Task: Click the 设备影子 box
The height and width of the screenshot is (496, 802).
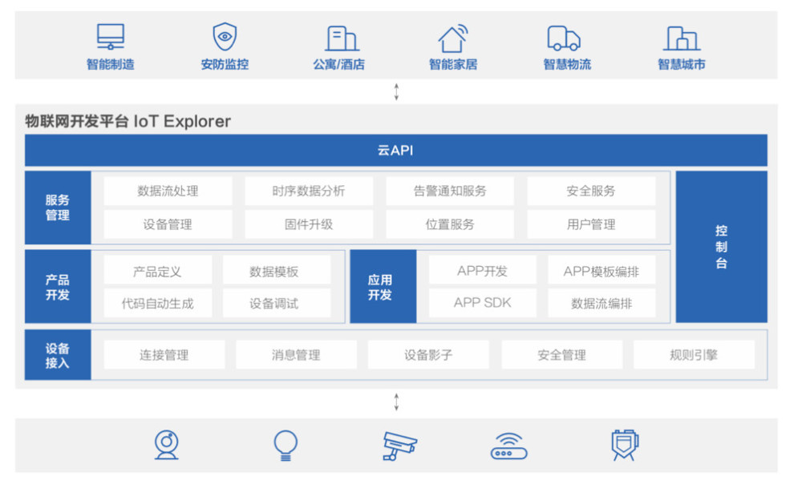Action: coord(428,354)
